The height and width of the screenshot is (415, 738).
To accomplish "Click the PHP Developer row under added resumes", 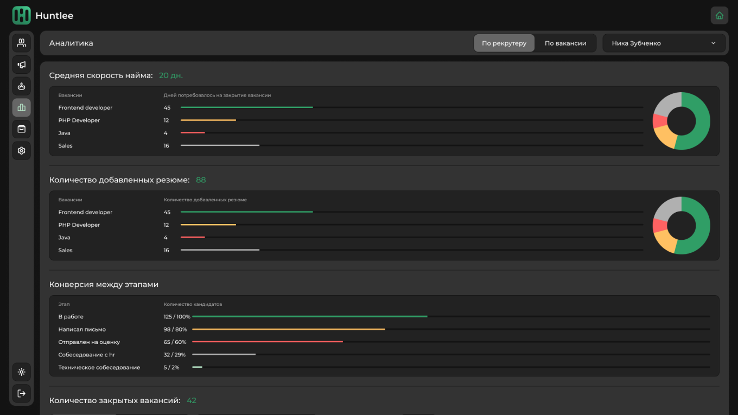I will (79, 225).
